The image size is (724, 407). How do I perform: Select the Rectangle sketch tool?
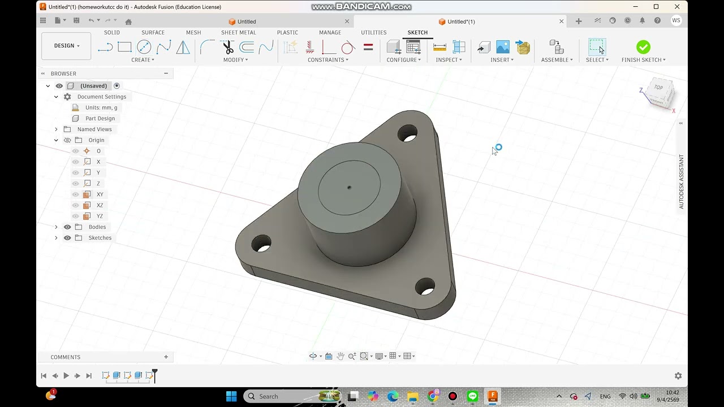coord(124,47)
